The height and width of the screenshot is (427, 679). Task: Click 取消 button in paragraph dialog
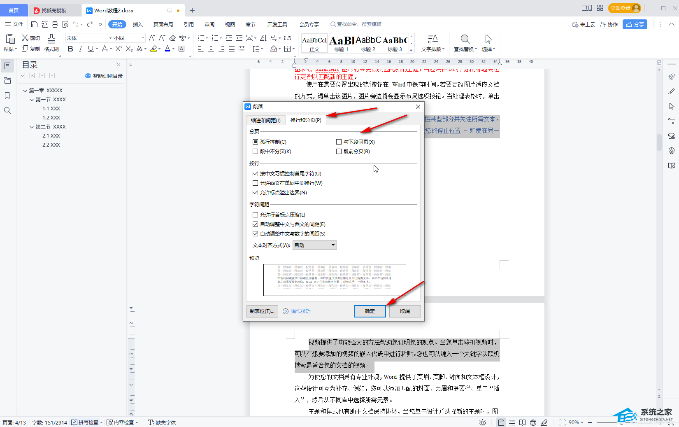pyautogui.click(x=405, y=311)
